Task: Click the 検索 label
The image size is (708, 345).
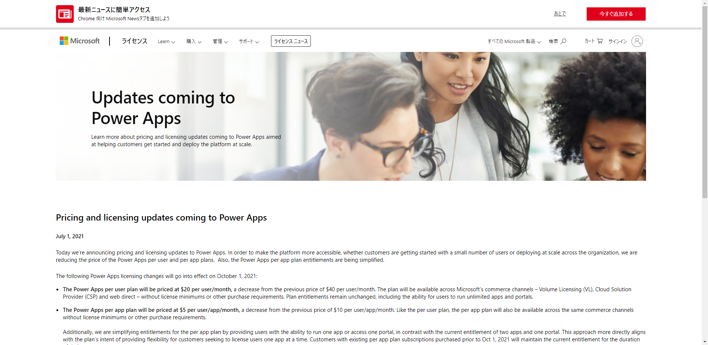Action: tap(553, 42)
